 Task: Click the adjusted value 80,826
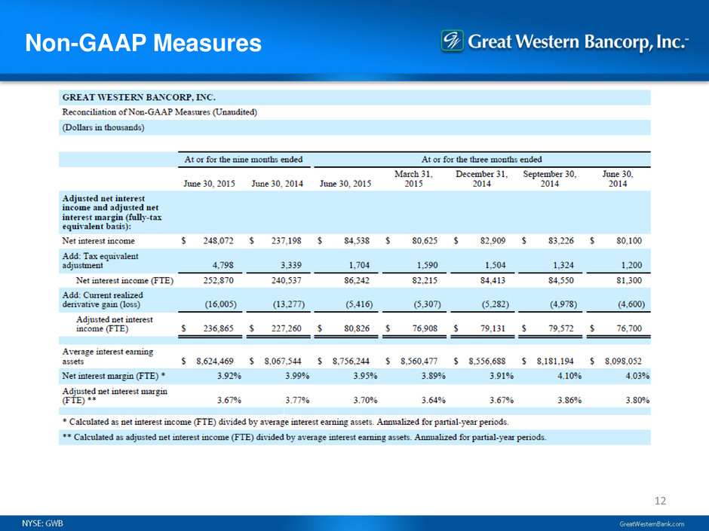pyautogui.click(x=357, y=328)
